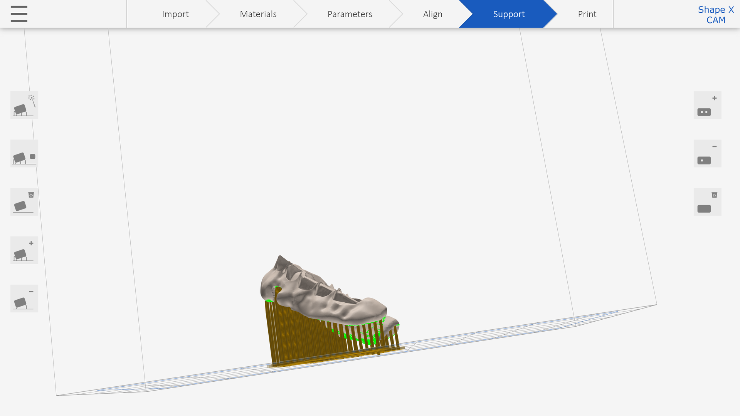
Task: Click the supports with base block icon
Action: point(24,154)
